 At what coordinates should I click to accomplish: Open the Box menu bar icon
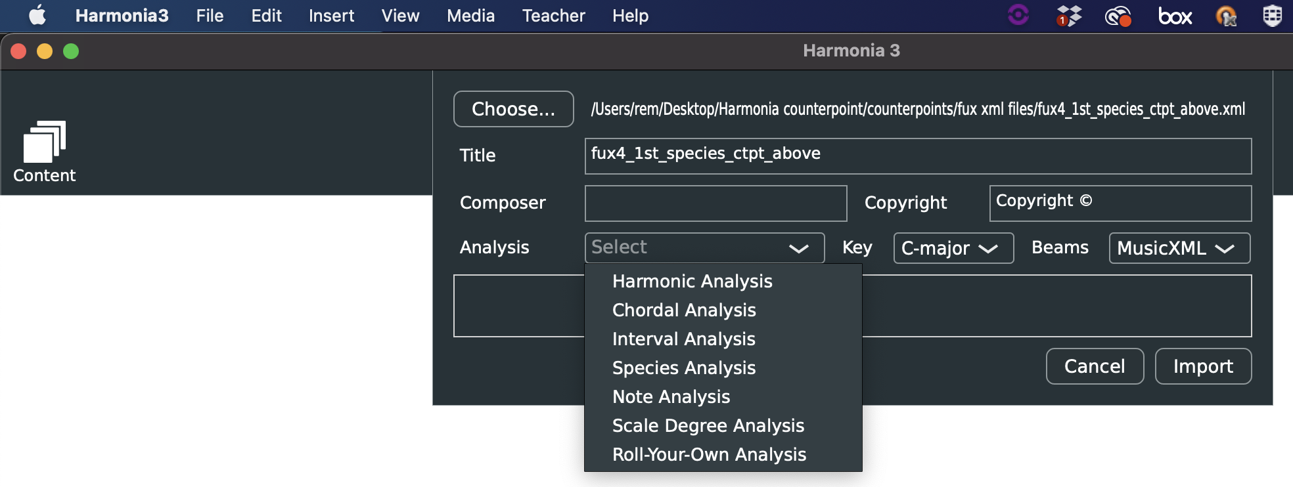click(x=1175, y=15)
